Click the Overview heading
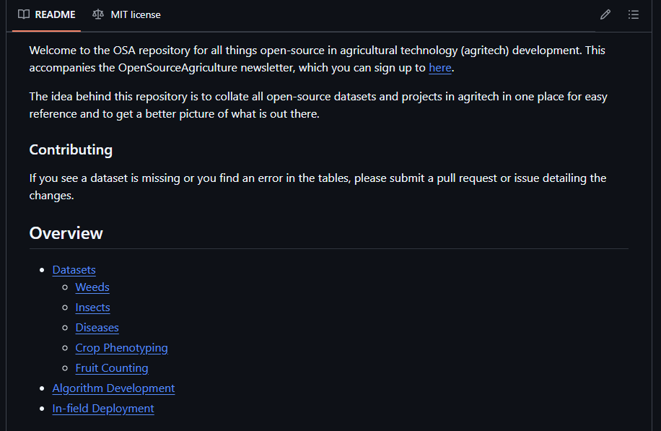 pos(66,233)
